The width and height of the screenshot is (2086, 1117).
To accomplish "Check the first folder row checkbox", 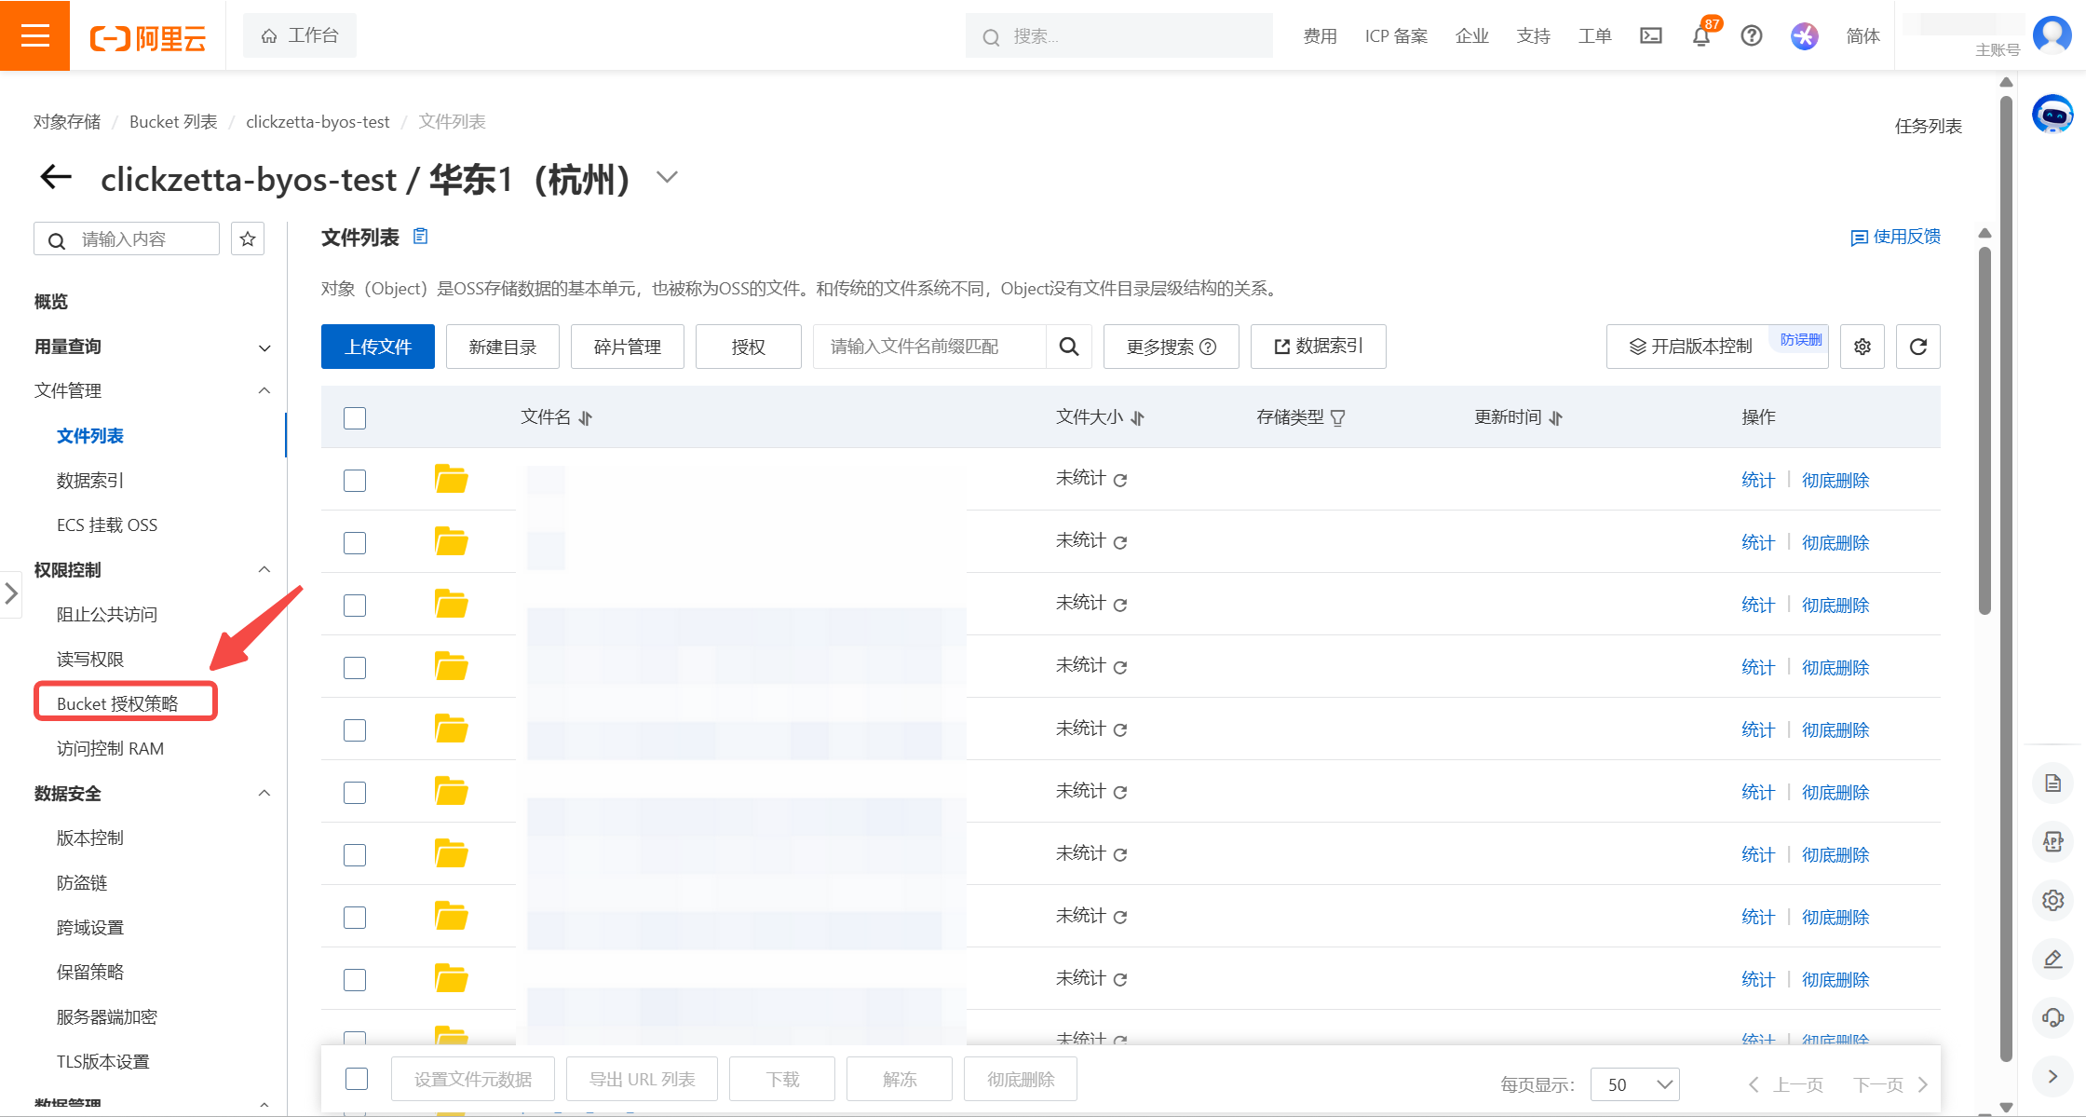I will click(x=355, y=480).
